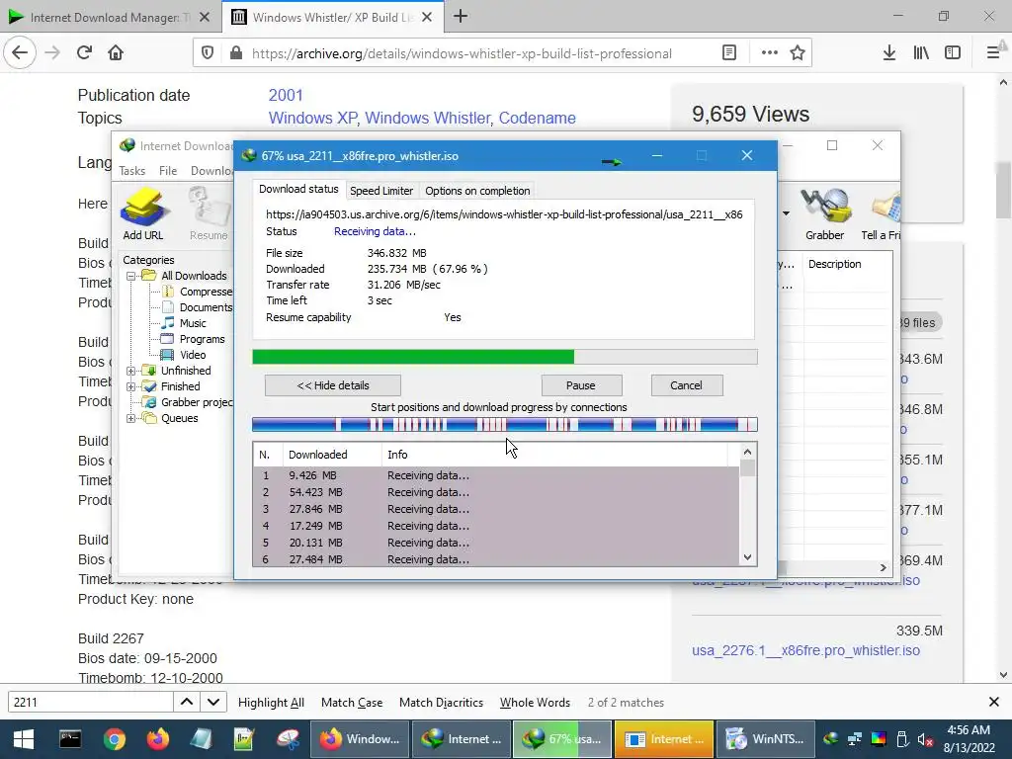Open the Firefox downloads arrow

pyautogui.click(x=889, y=53)
